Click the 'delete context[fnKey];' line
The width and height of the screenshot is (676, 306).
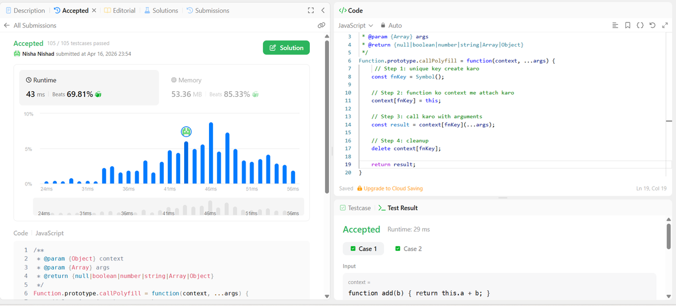pyautogui.click(x=406, y=148)
